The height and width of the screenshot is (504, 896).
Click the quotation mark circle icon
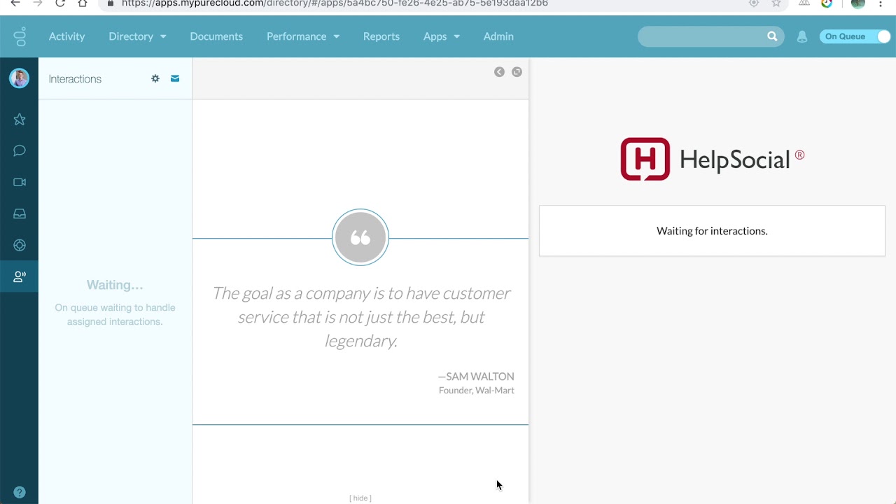pos(360,237)
